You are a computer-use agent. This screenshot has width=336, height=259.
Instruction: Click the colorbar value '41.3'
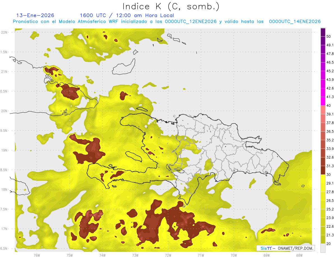point(330,97)
